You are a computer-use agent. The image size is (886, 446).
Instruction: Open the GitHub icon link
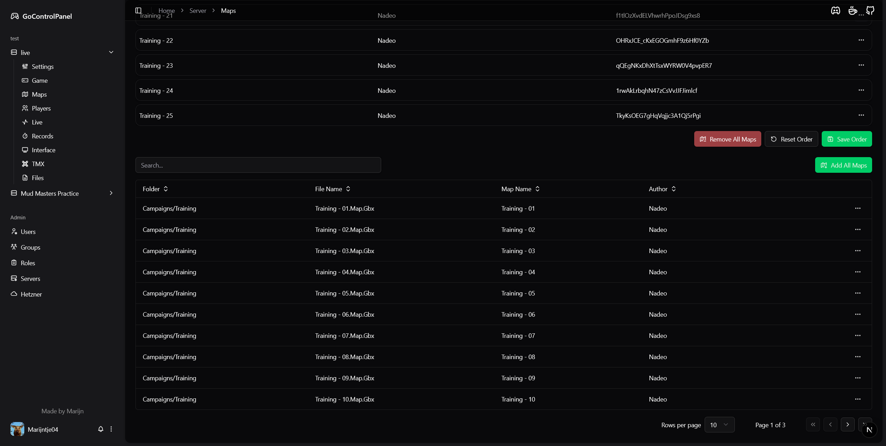coord(870,10)
